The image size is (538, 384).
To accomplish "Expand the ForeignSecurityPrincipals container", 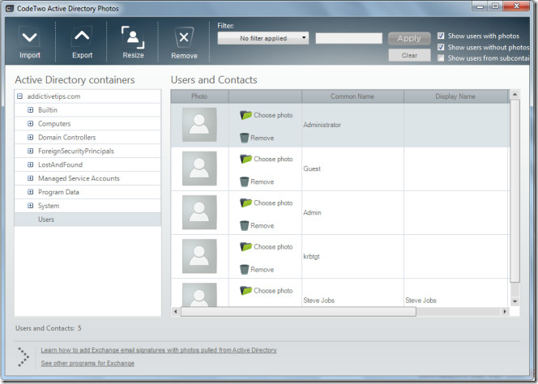I will (x=31, y=151).
